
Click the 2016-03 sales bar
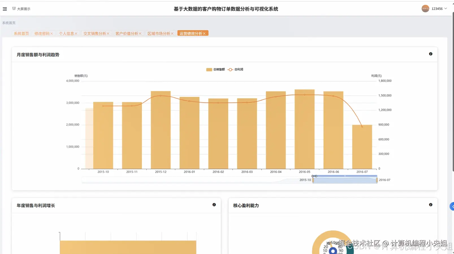(247, 134)
